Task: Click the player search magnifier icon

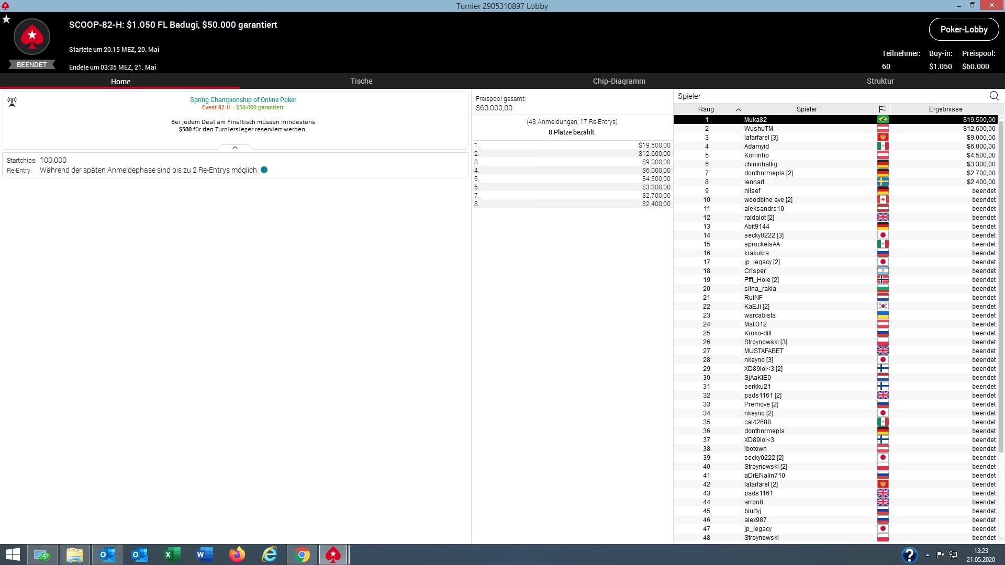Action: click(x=994, y=96)
